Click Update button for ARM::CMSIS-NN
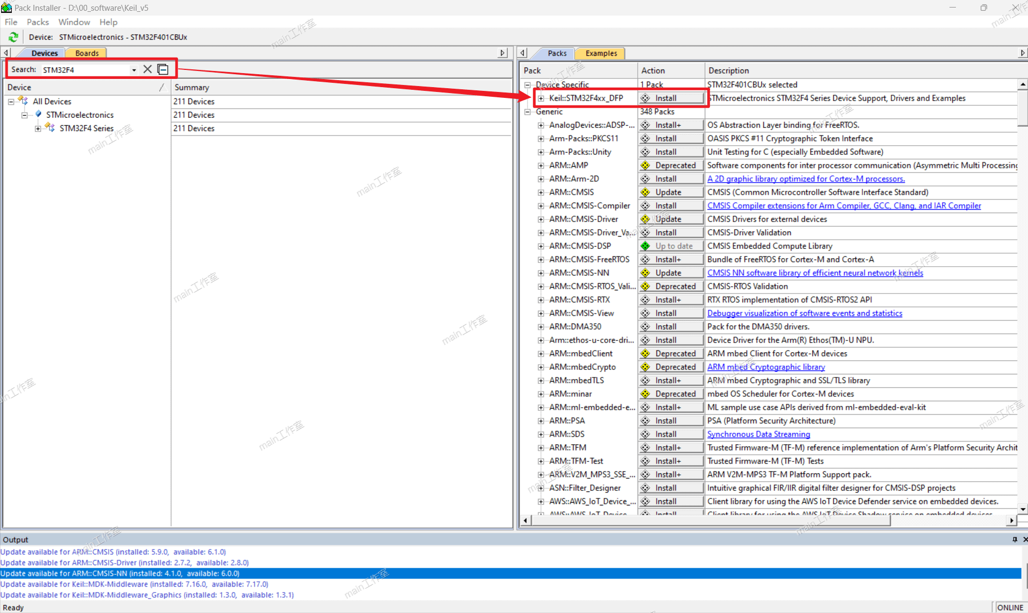The width and height of the screenshot is (1028, 613). 671,273
